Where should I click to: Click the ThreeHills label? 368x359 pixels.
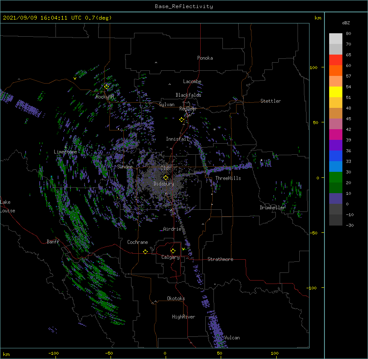(228, 178)
